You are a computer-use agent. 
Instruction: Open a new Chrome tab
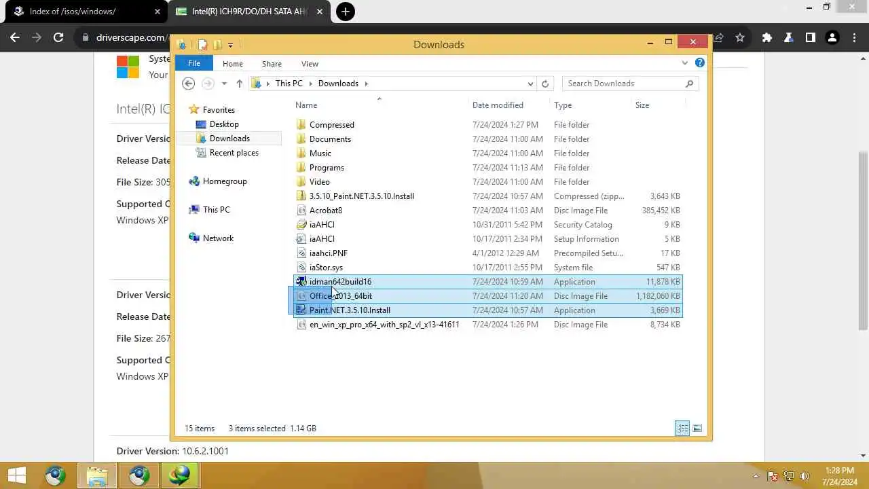(x=346, y=12)
